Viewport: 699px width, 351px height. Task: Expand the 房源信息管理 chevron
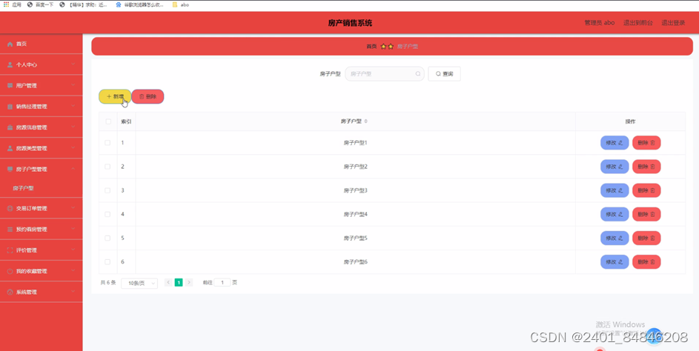[x=73, y=127]
